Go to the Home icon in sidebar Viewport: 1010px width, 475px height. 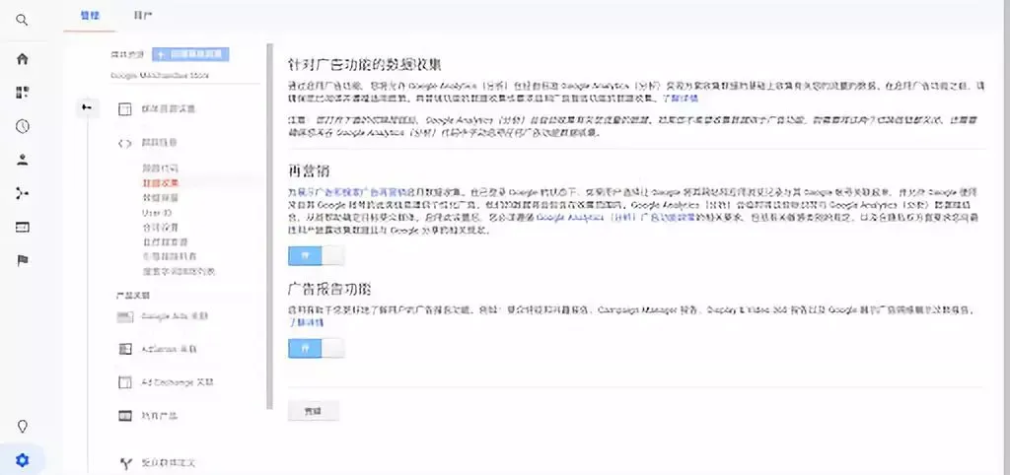point(22,59)
